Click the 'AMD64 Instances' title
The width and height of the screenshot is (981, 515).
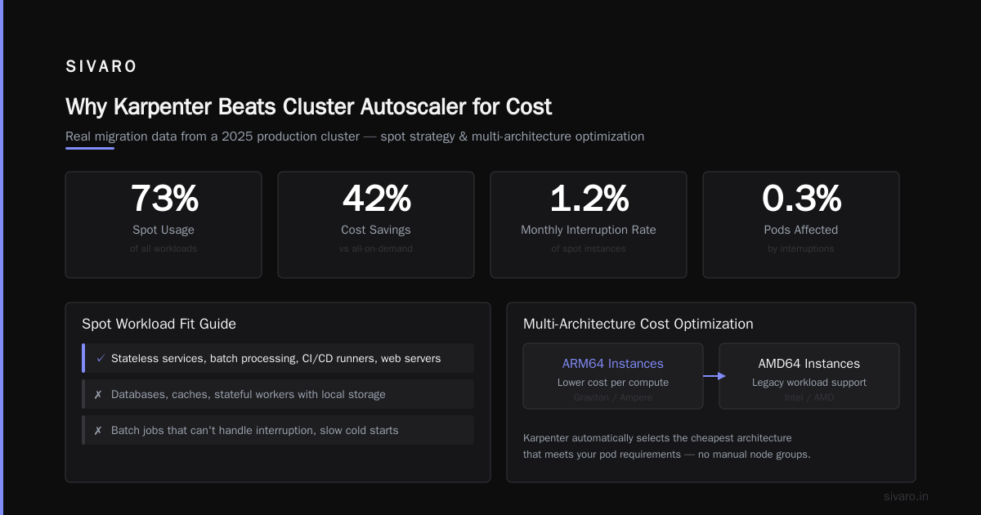click(x=809, y=364)
